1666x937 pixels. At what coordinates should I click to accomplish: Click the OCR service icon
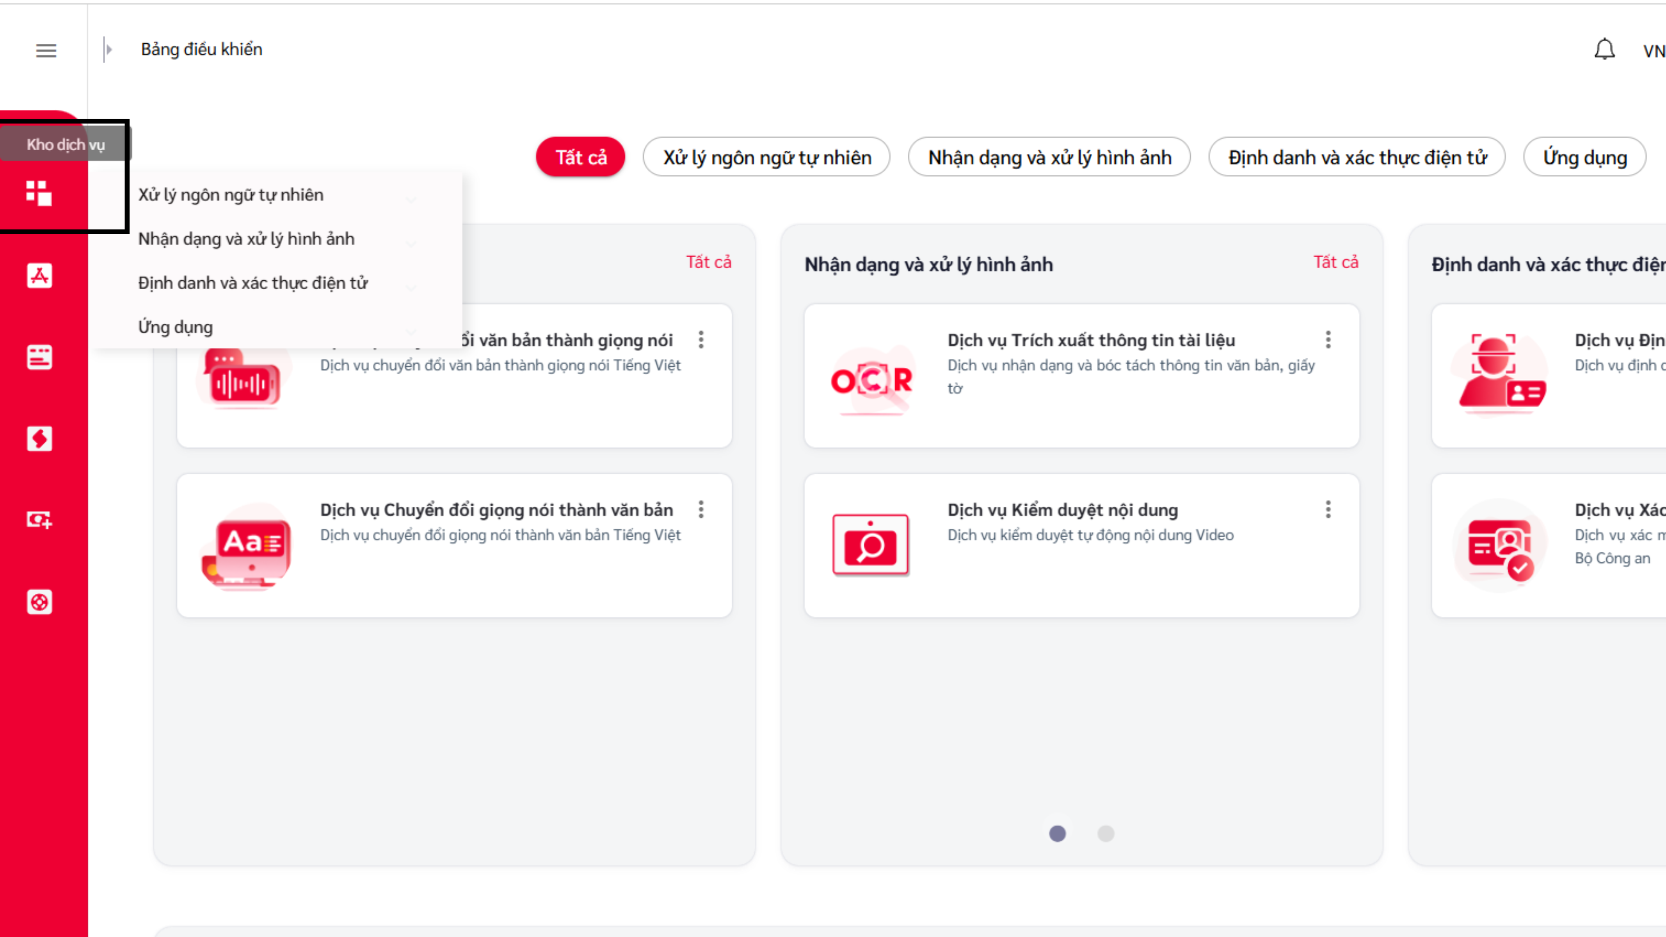tap(871, 381)
